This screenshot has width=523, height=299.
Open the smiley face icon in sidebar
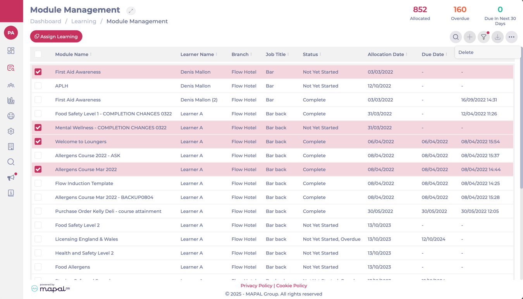[x=11, y=116]
